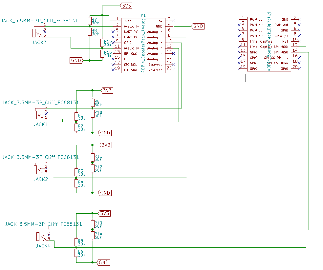Select resistor R6 symbol
Image resolution: width=323 pixels, height=270 pixels.
tap(76, 253)
